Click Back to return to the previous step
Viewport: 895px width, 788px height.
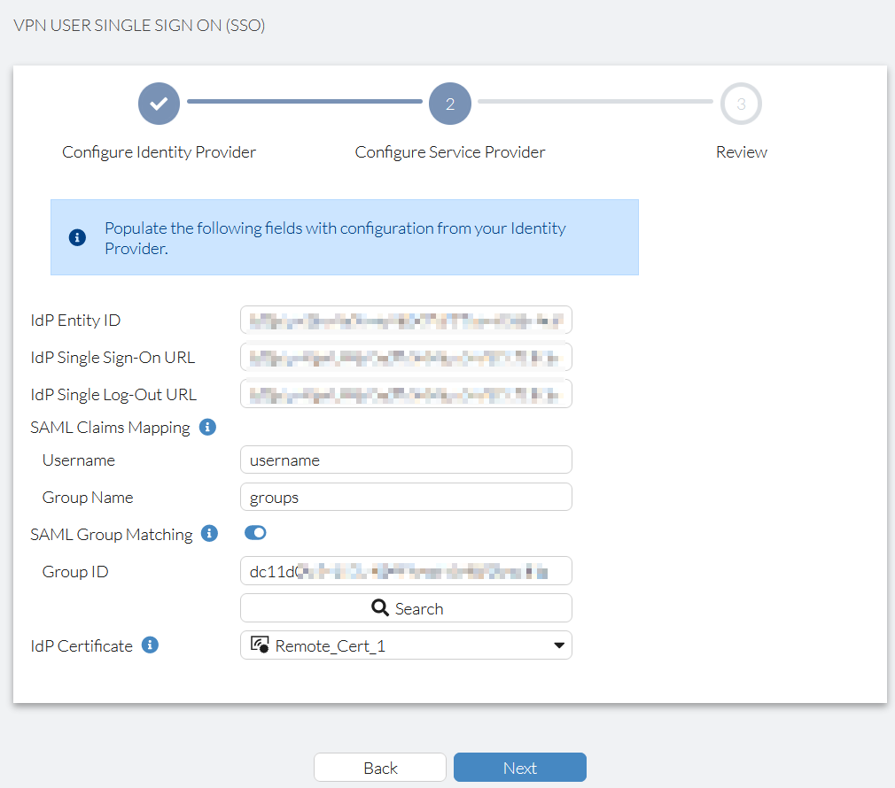pos(380,767)
